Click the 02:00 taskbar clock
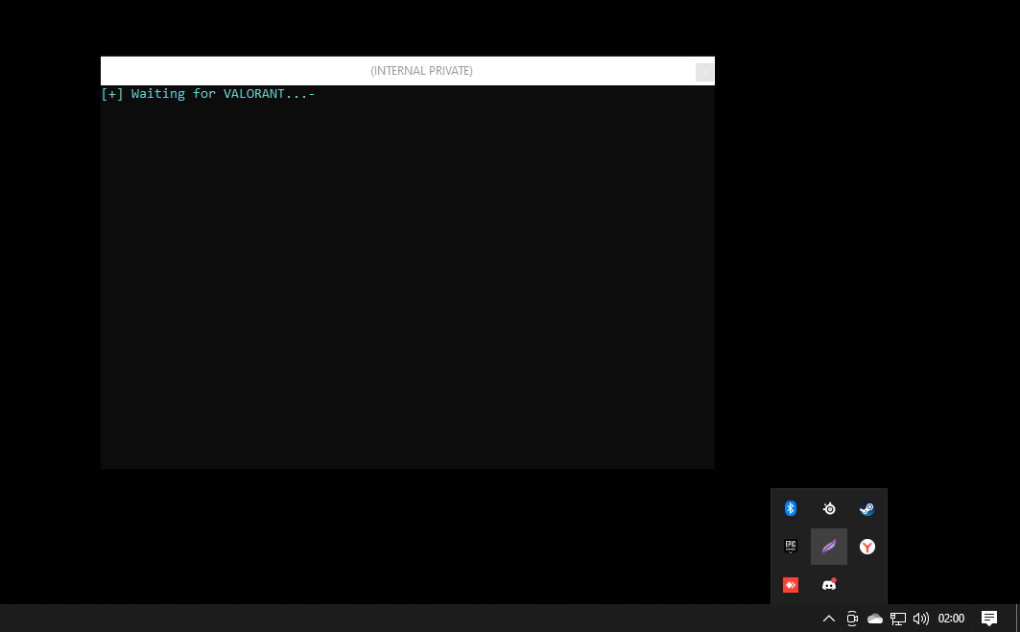Viewport: 1020px width, 632px height. (951, 619)
